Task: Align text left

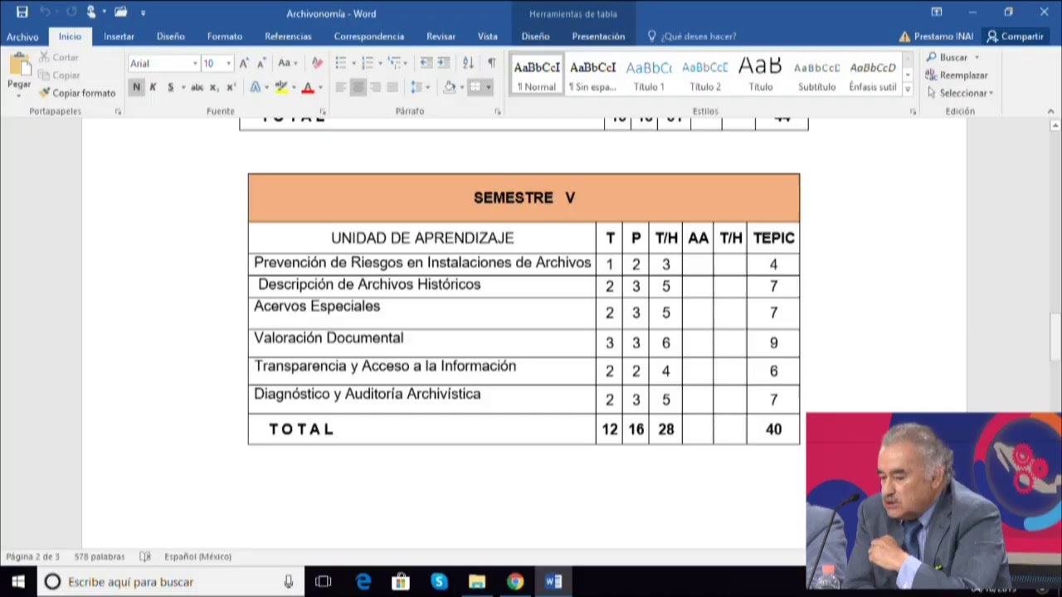Action: [x=341, y=87]
